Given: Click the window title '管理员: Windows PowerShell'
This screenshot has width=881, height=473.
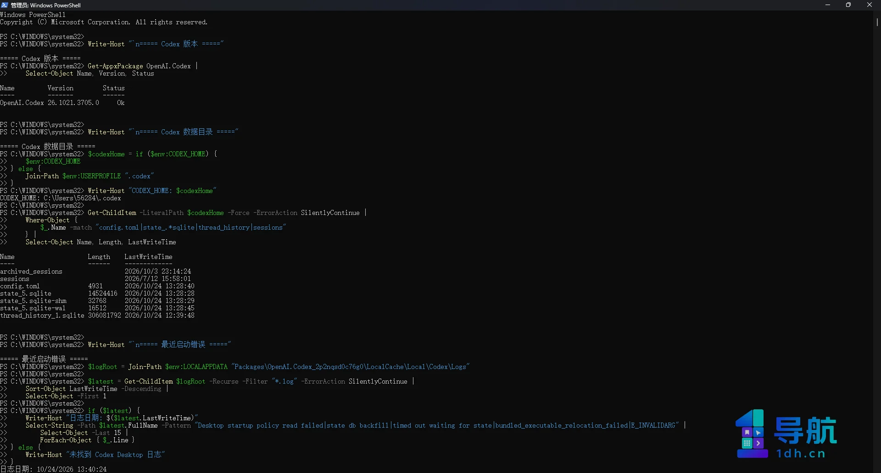Looking at the screenshot, I should pos(45,5).
